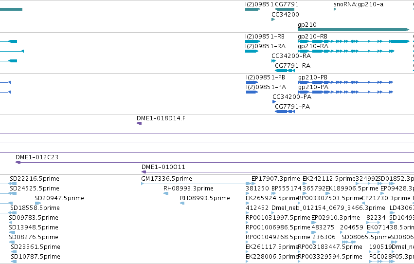
Task: Click the CG34200 gene label
Action: [285, 14]
